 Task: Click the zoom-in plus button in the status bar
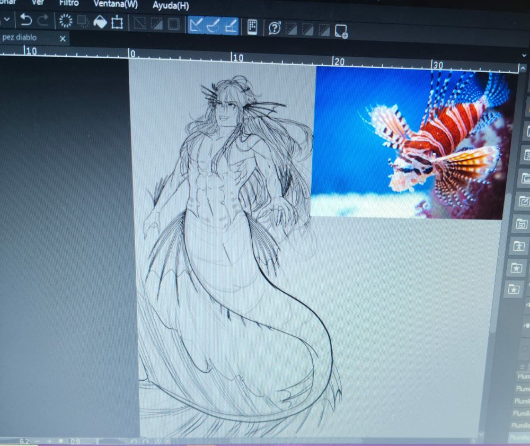[x=49, y=441]
